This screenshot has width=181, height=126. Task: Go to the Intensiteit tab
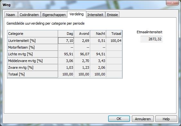[95, 15]
